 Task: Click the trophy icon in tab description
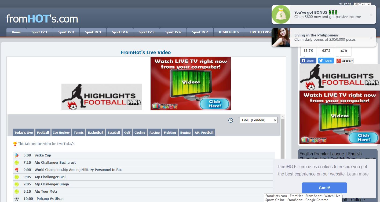coord(15,144)
